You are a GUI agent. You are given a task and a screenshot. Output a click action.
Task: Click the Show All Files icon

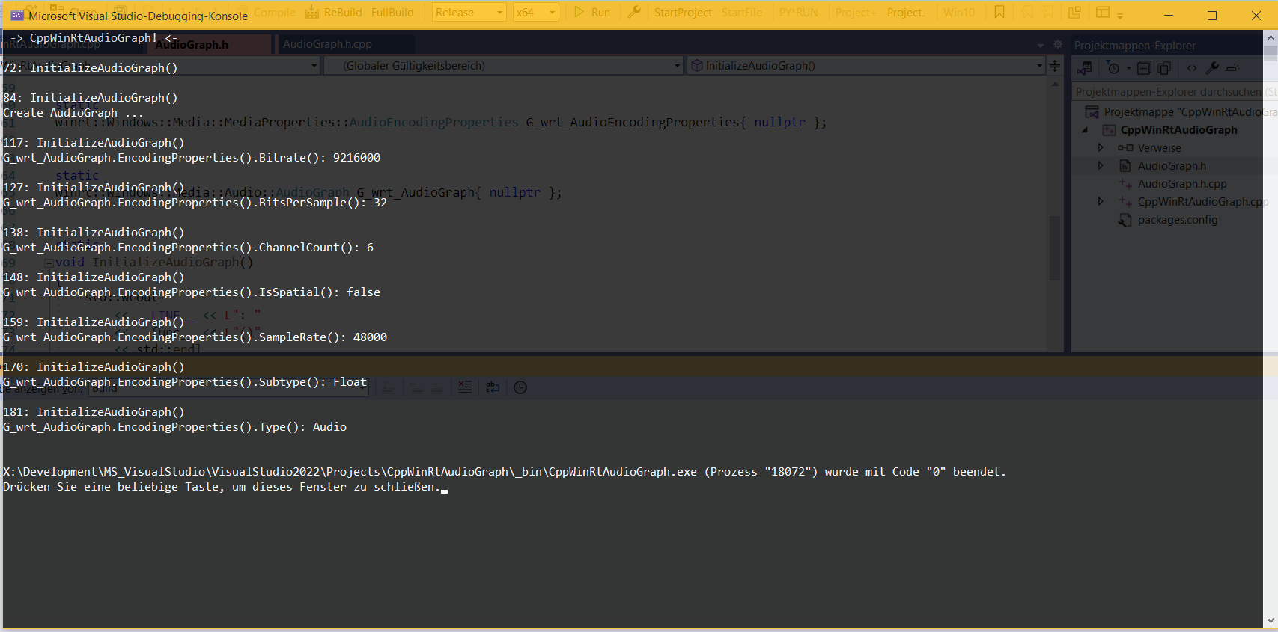coord(1164,68)
